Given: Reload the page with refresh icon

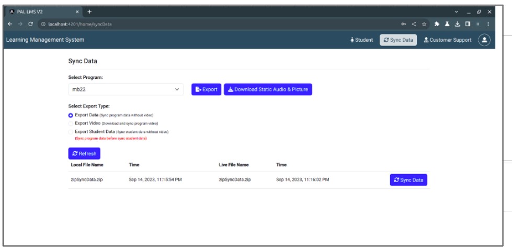Looking at the screenshot, I should [30, 24].
